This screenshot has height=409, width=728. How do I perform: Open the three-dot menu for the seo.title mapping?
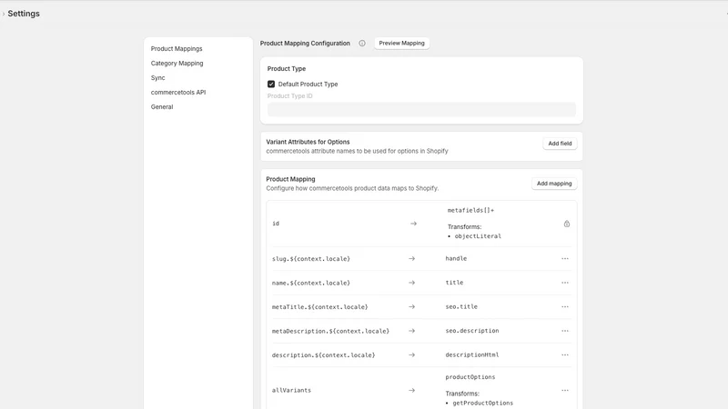[564, 307]
